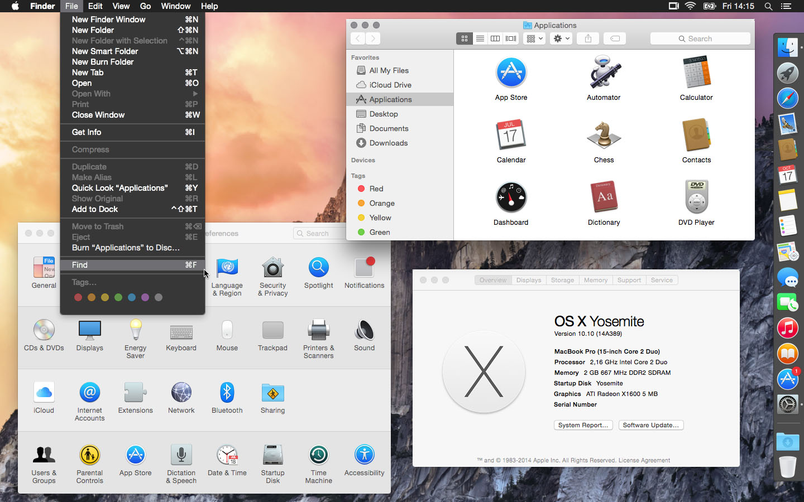Open Chess app icon
This screenshot has height=502, width=804.
pyautogui.click(x=604, y=135)
